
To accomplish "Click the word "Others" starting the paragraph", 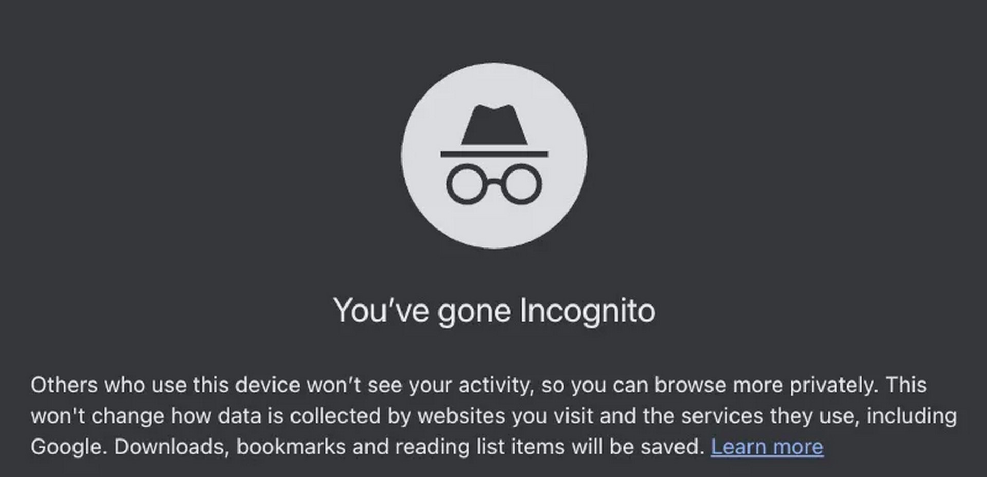I will pos(64,385).
